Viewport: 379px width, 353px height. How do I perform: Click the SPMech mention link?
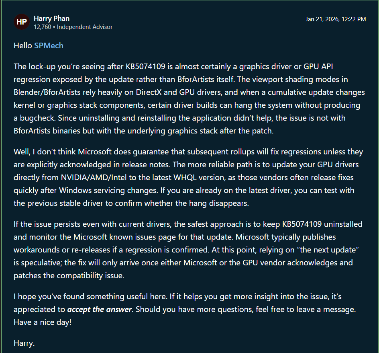coord(49,45)
